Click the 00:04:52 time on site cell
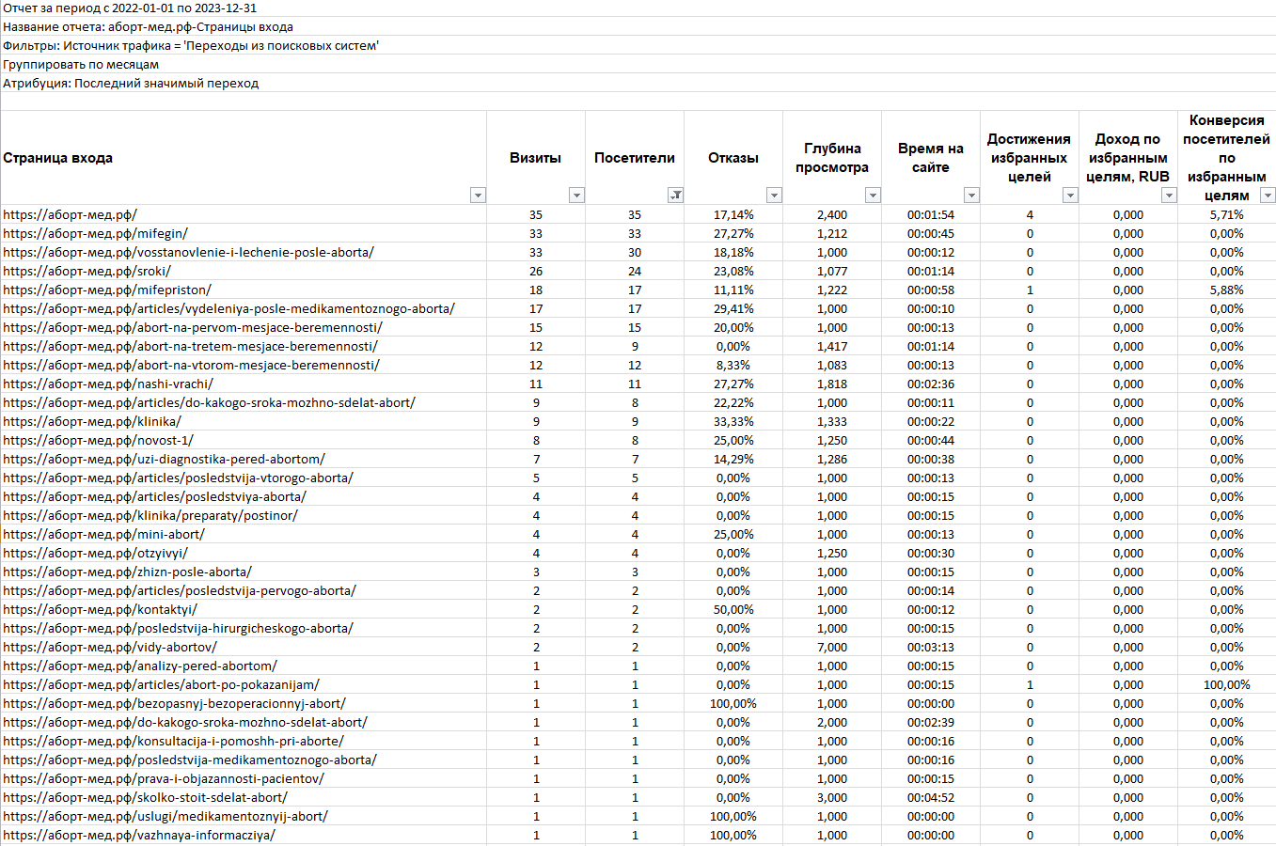 [930, 798]
